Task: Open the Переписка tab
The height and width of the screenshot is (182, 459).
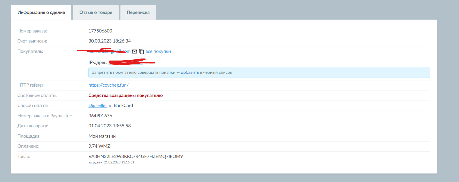Action: [138, 12]
